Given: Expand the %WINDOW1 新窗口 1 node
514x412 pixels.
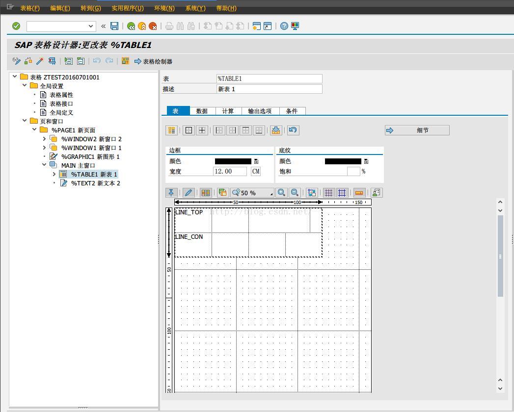Looking at the screenshot, I should (x=44, y=147).
